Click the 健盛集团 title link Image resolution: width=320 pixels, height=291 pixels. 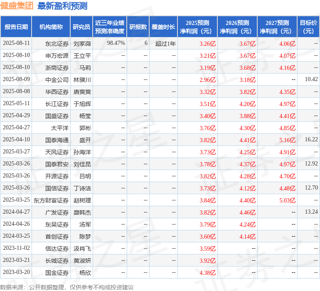pos(17,6)
